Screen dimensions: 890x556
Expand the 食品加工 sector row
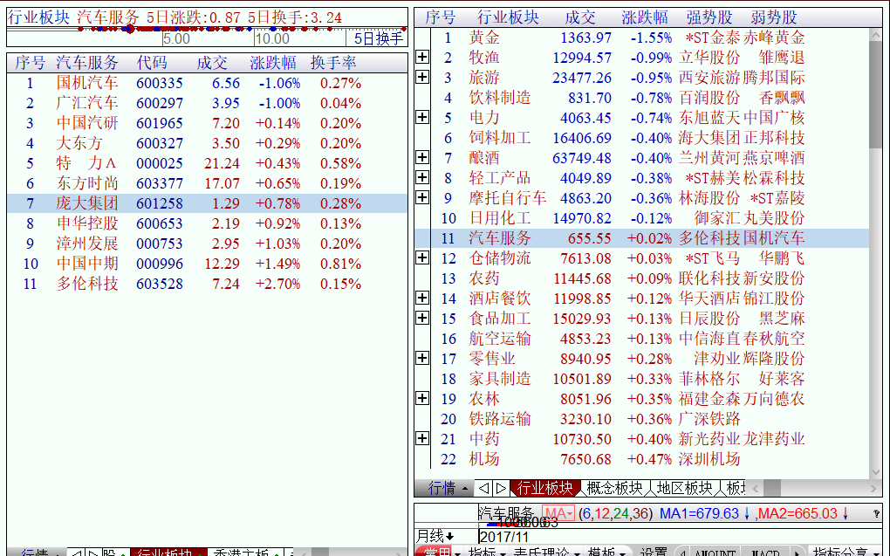point(422,318)
